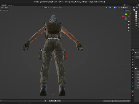Open the outliner display mode dropdown

137,8
